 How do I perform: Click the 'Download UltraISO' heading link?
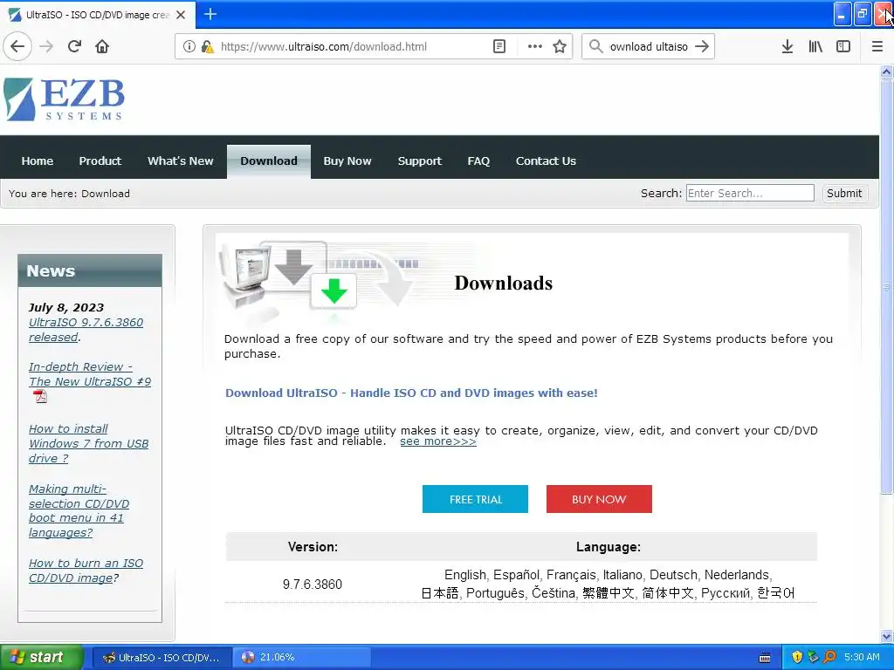click(x=411, y=393)
